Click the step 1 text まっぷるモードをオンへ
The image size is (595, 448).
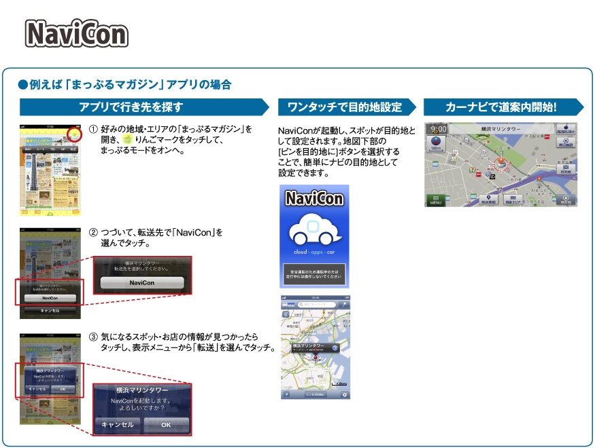coord(143,150)
